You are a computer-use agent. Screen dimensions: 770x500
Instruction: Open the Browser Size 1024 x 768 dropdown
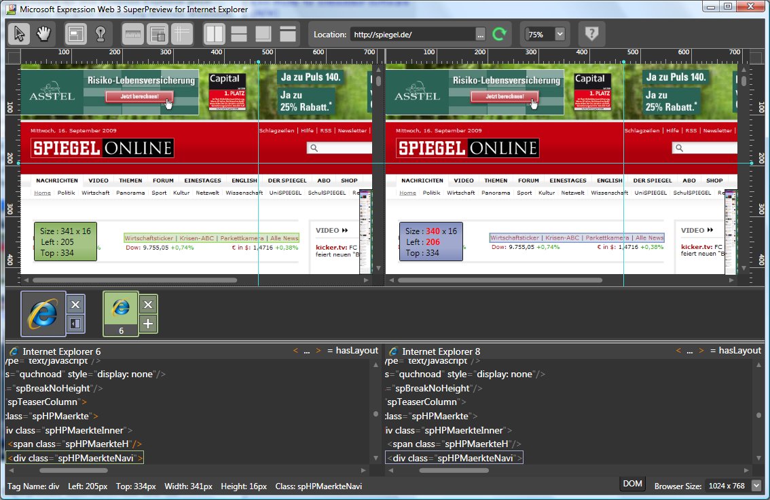756,486
